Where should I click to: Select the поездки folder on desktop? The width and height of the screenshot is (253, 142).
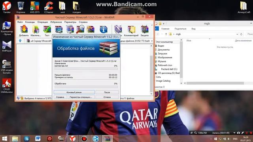[76, 7]
